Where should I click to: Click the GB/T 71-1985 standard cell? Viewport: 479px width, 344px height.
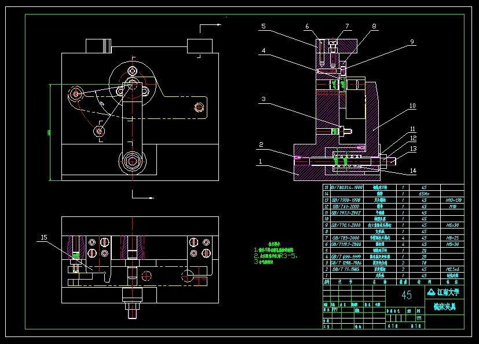346,269
